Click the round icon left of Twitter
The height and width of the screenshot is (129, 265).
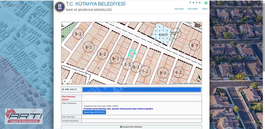190,3
